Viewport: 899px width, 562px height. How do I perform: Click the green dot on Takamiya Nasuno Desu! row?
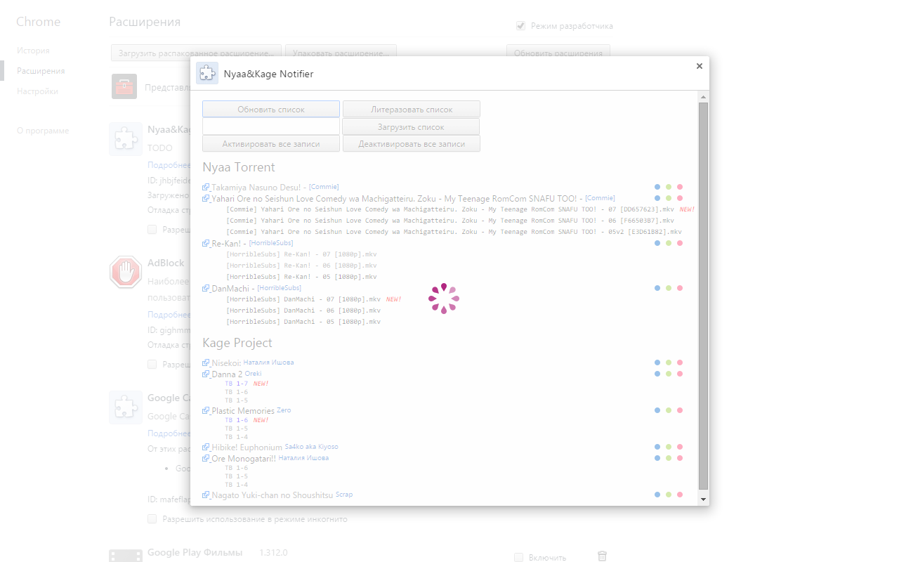669,187
